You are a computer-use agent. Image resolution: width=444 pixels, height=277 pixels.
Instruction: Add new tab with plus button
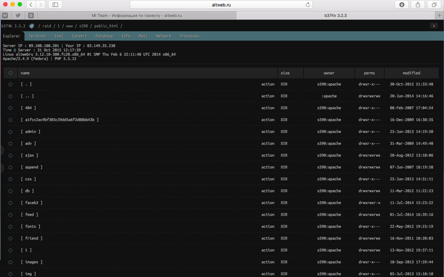point(439,16)
